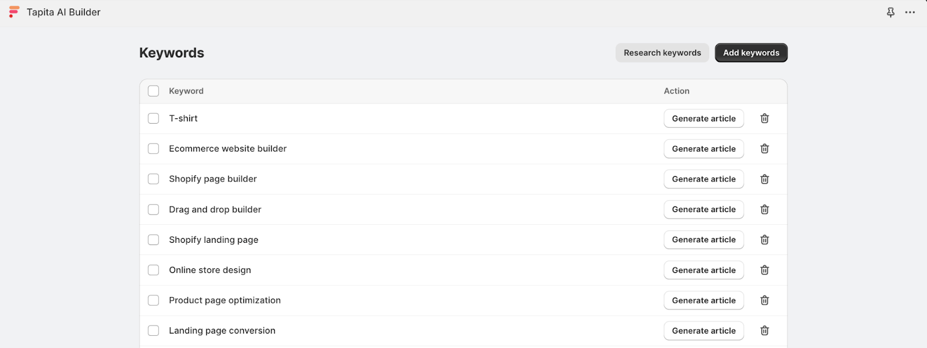Screen dimensions: 927x348
Task: Open Research keywords
Action: point(662,53)
